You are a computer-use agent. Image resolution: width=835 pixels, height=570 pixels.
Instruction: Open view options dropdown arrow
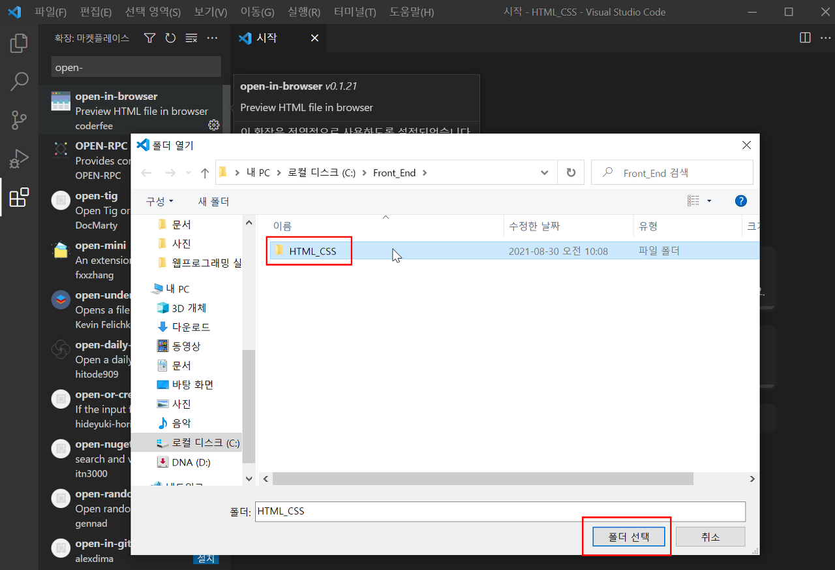(x=709, y=201)
